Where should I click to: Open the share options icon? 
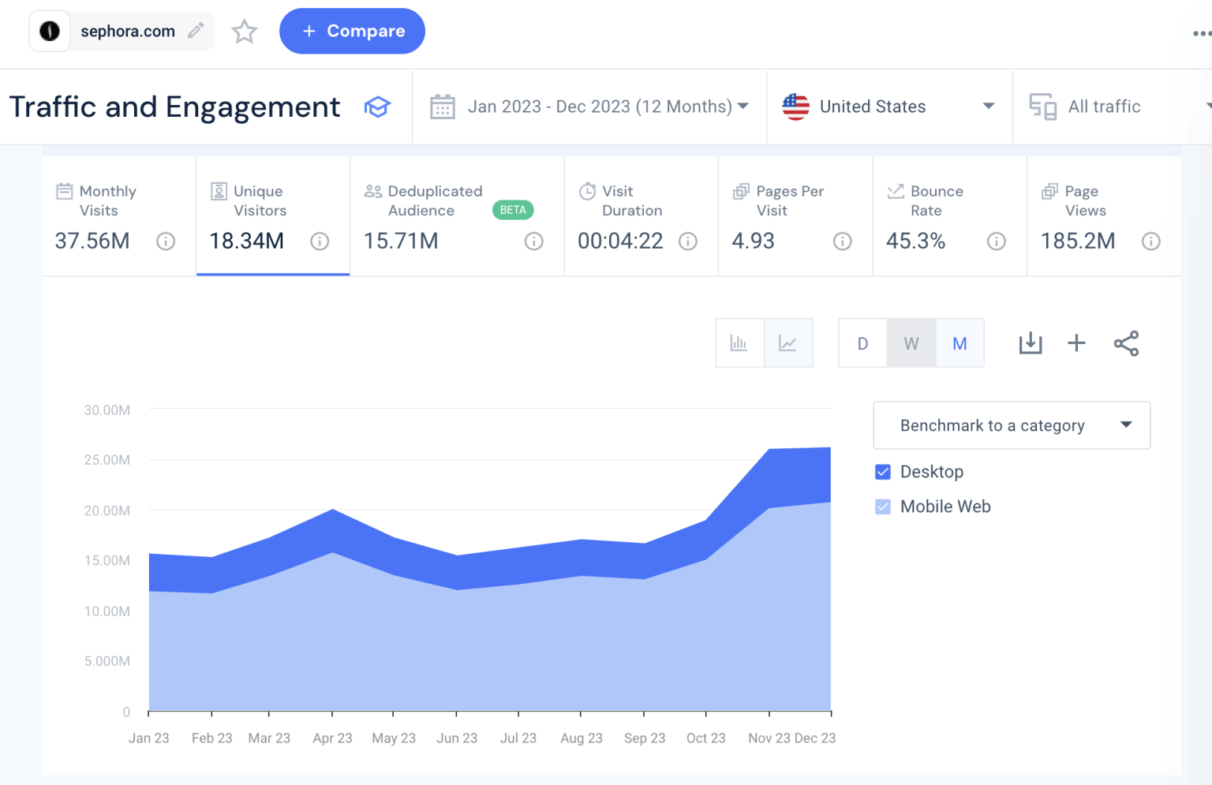tap(1126, 342)
